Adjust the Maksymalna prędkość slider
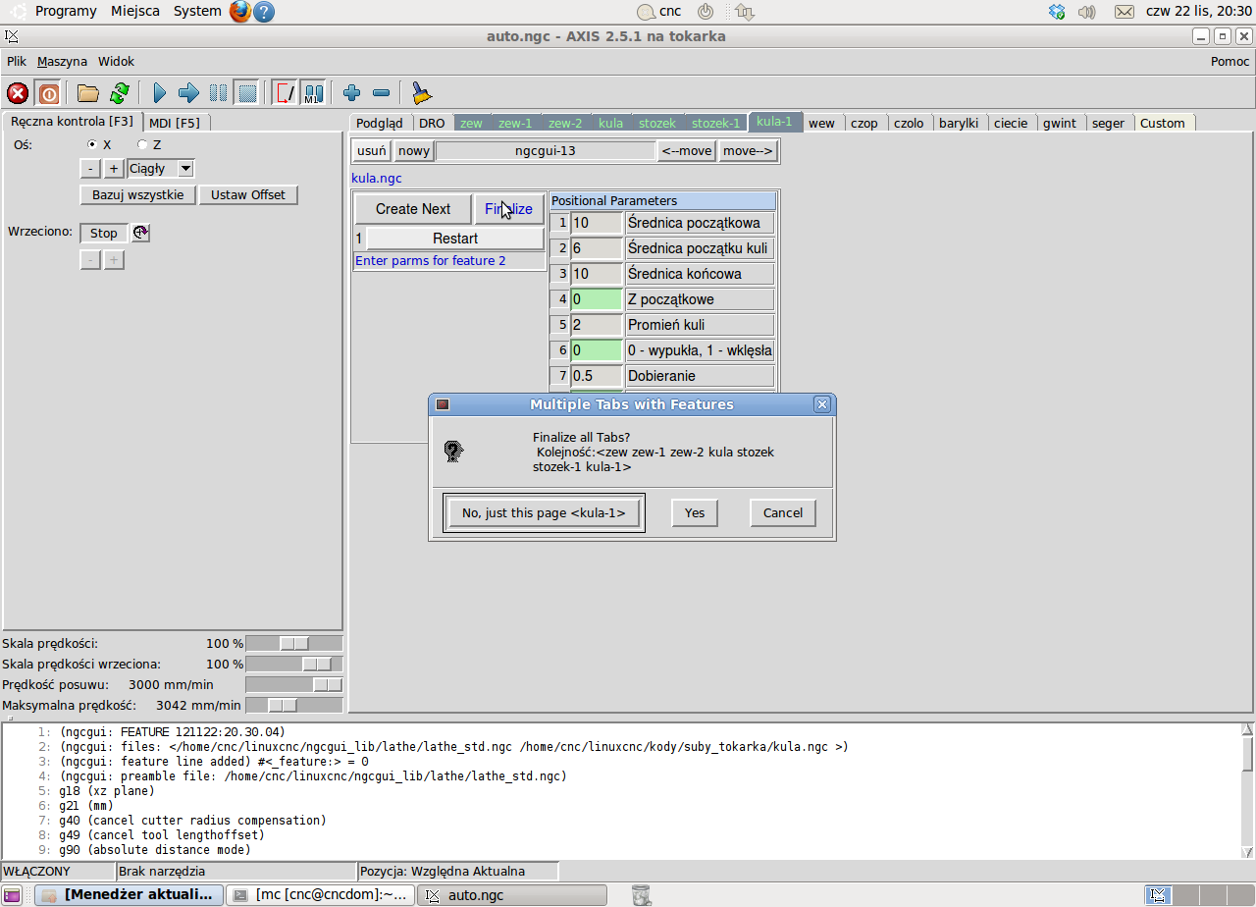 coord(294,705)
